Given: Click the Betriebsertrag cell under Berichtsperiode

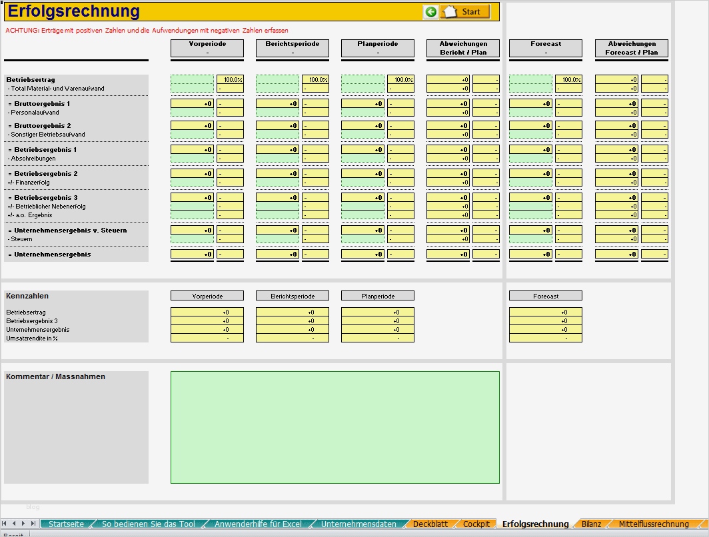Looking at the screenshot, I should click(x=278, y=81).
